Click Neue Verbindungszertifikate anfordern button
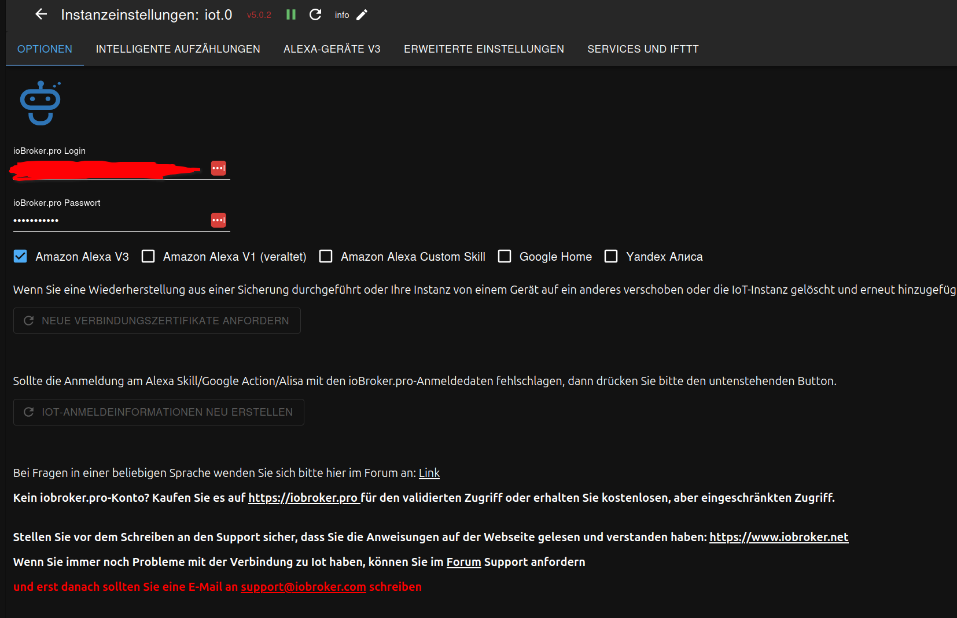957x618 pixels. click(157, 321)
